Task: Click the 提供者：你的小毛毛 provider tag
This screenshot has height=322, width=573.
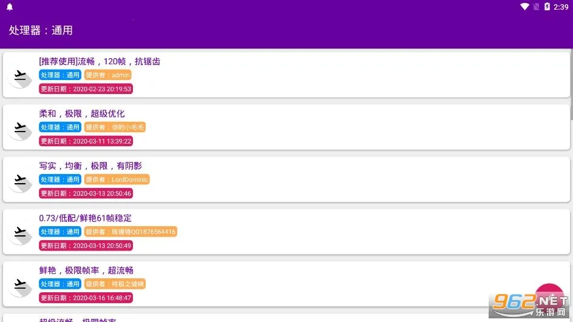Action: [115, 127]
